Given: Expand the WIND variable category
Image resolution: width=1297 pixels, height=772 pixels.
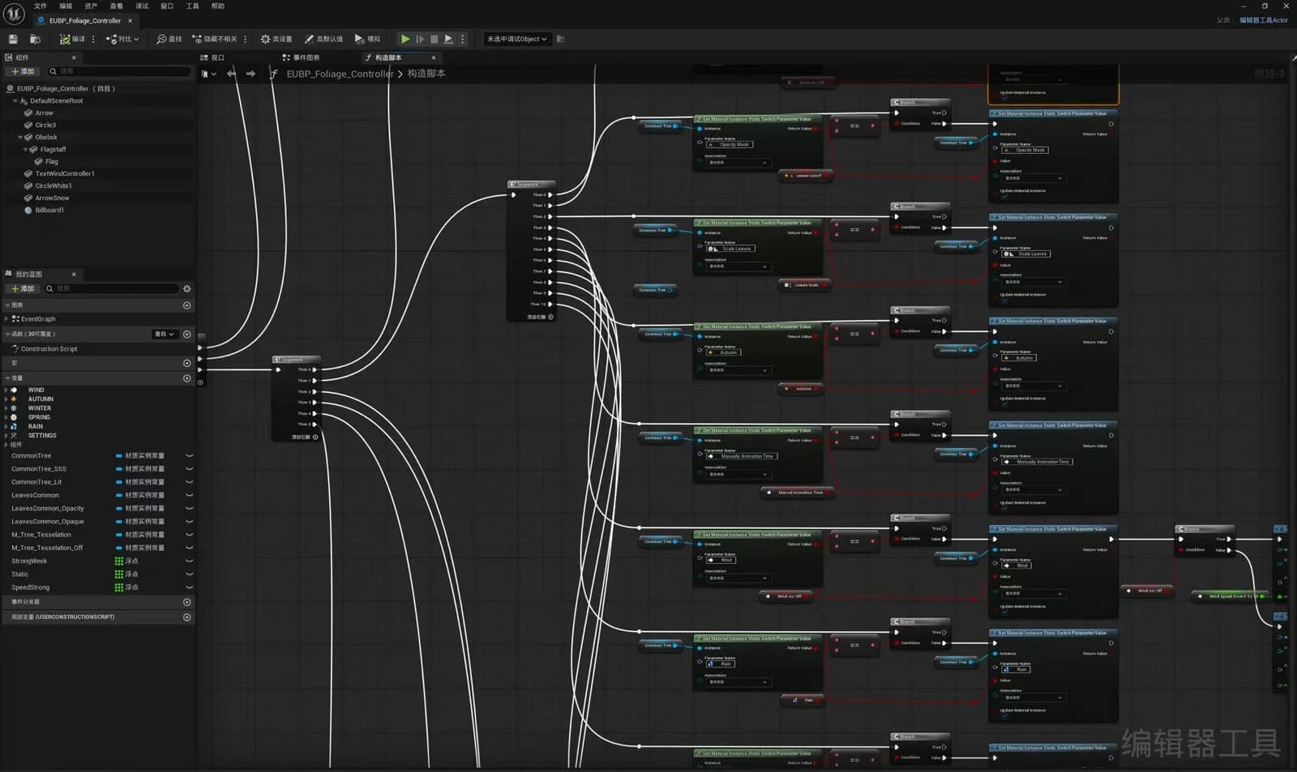Looking at the screenshot, I should (6, 390).
